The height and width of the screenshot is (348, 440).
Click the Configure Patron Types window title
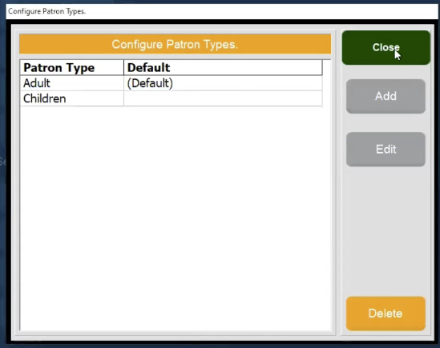click(x=46, y=11)
